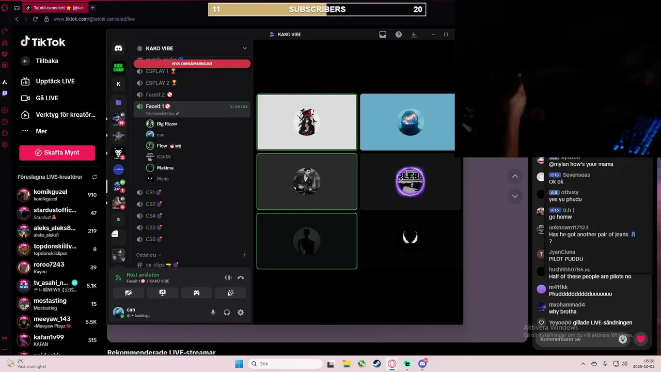
Task: Open Discord user settings gear
Action: tap(241, 313)
